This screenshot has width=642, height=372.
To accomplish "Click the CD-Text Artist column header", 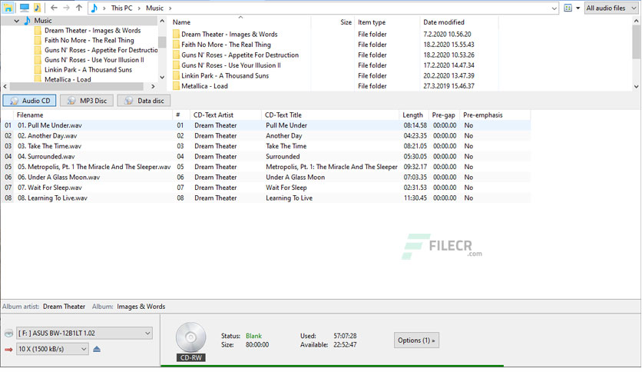I will coord(213,115).
